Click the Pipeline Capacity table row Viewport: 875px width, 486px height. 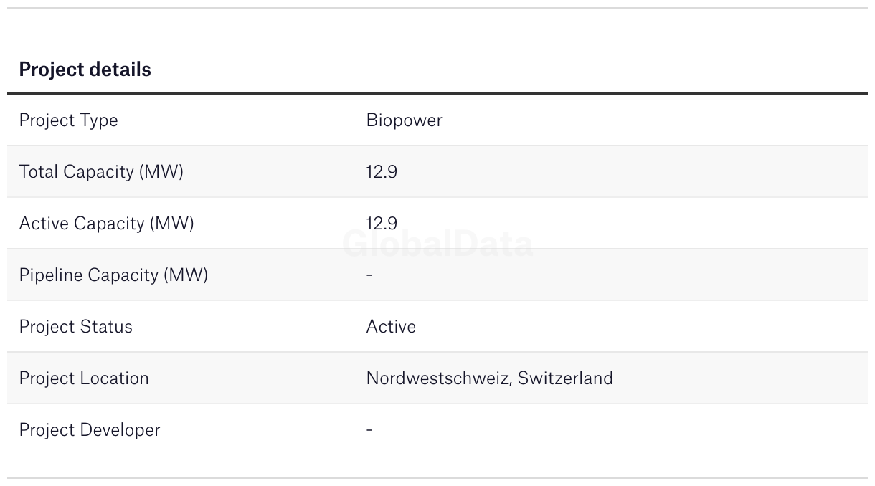pos(437,275)
